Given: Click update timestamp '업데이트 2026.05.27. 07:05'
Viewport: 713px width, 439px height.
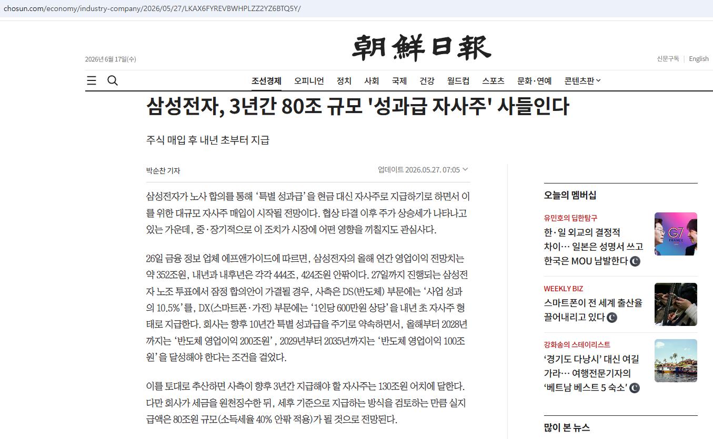Looking at the screenshot, I should 419,170.
